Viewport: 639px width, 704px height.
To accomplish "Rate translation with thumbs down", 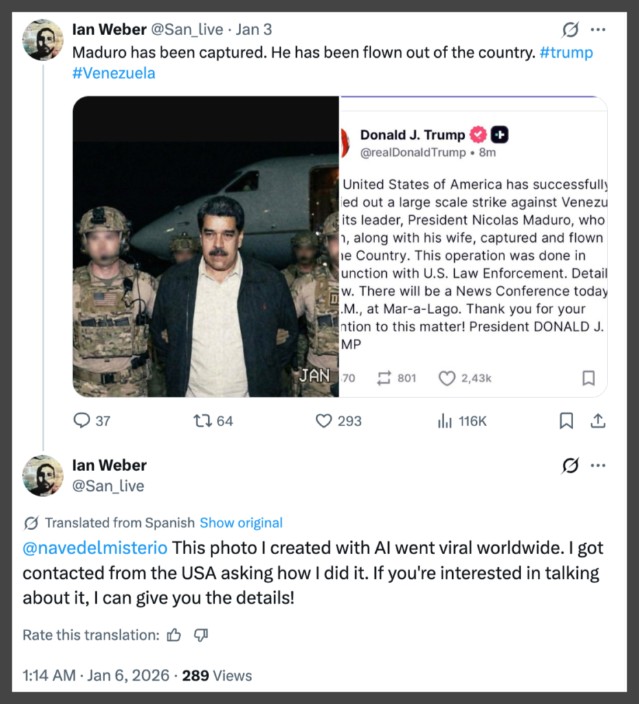I will point(201,635).
